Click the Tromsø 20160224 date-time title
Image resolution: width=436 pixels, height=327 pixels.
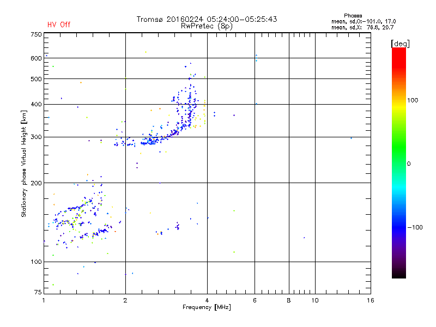207,19
